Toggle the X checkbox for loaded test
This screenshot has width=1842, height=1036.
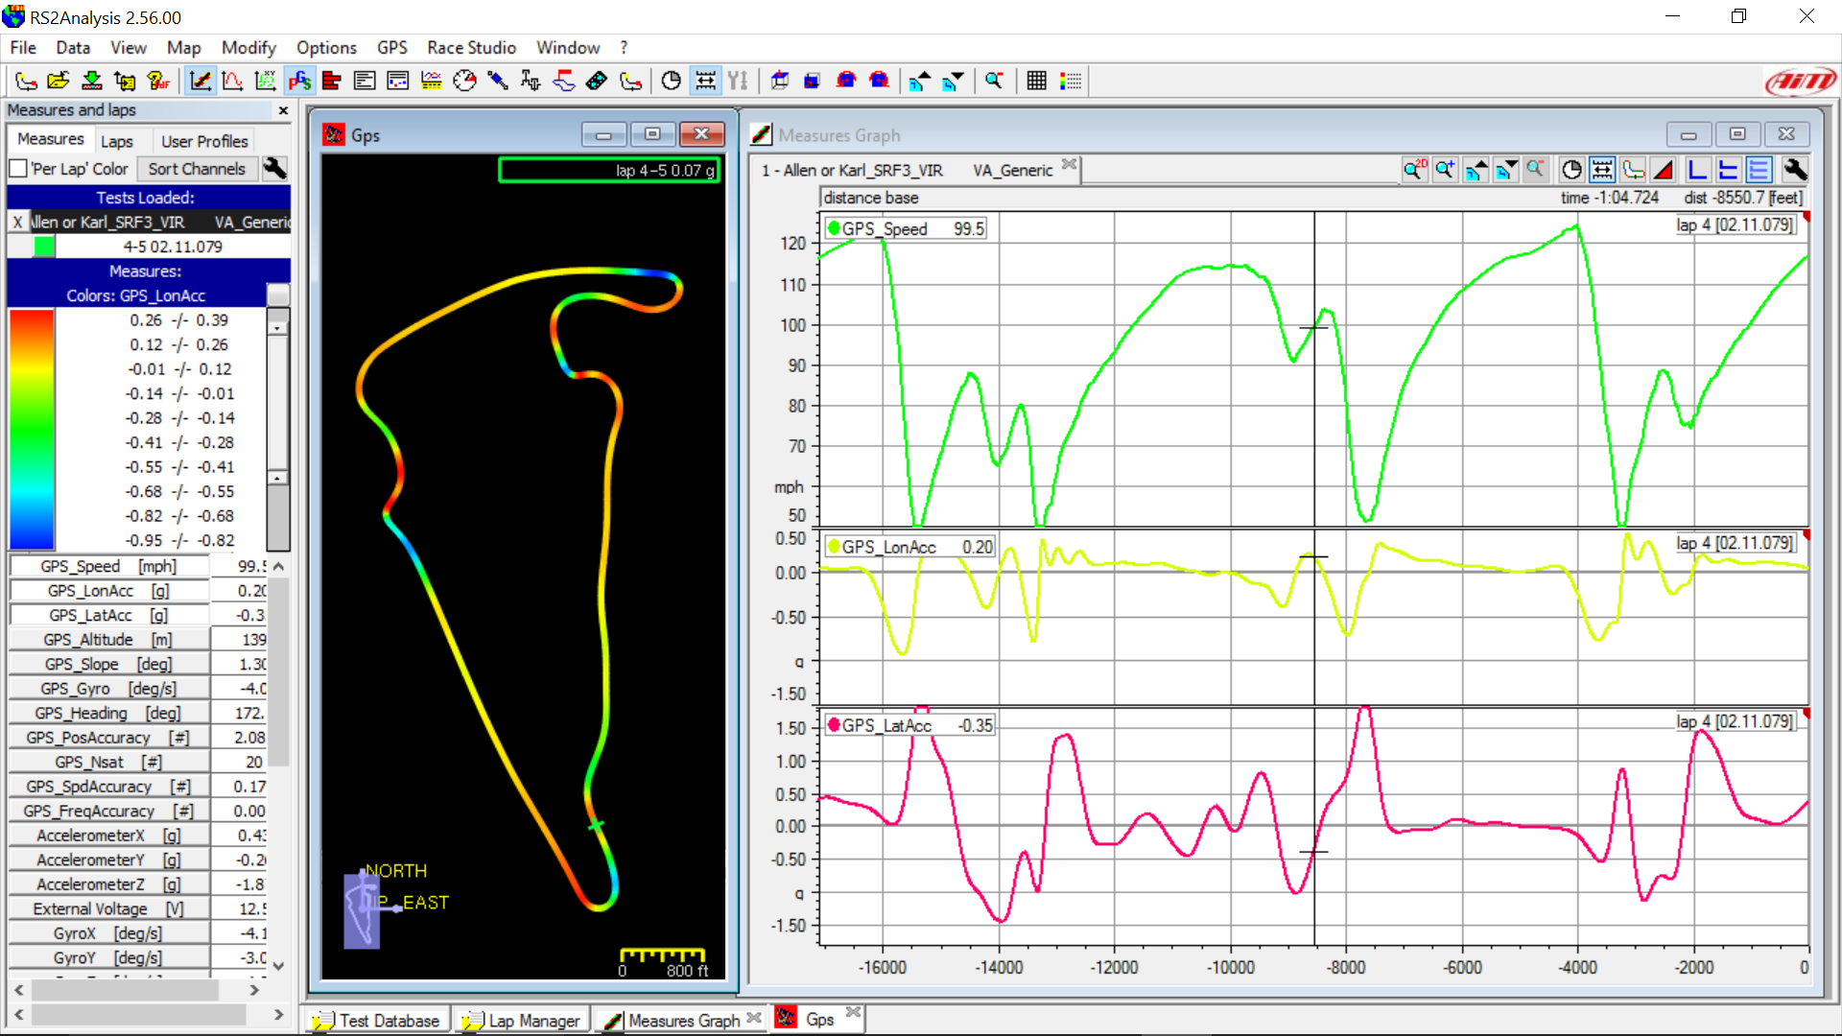pyautogui.click(x=17, y=223)
